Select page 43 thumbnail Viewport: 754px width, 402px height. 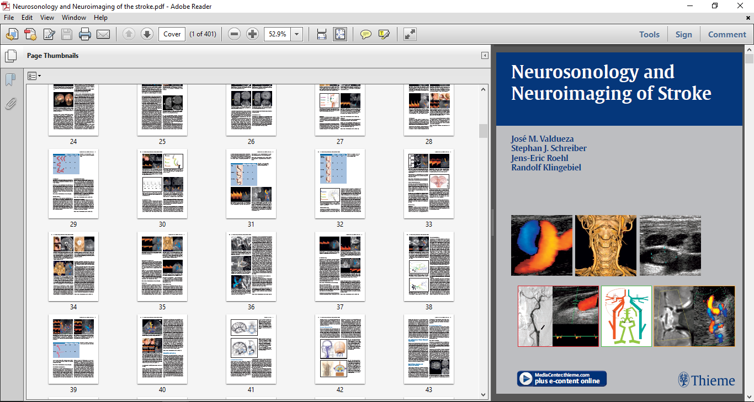point(429,349)
